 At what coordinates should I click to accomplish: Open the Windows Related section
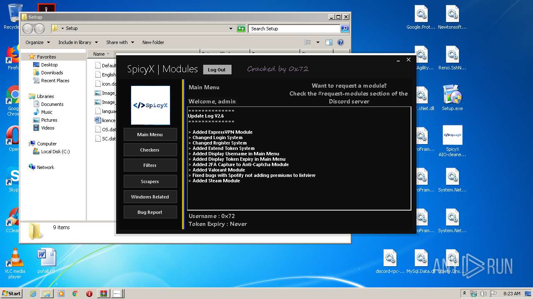pos(150,197)
